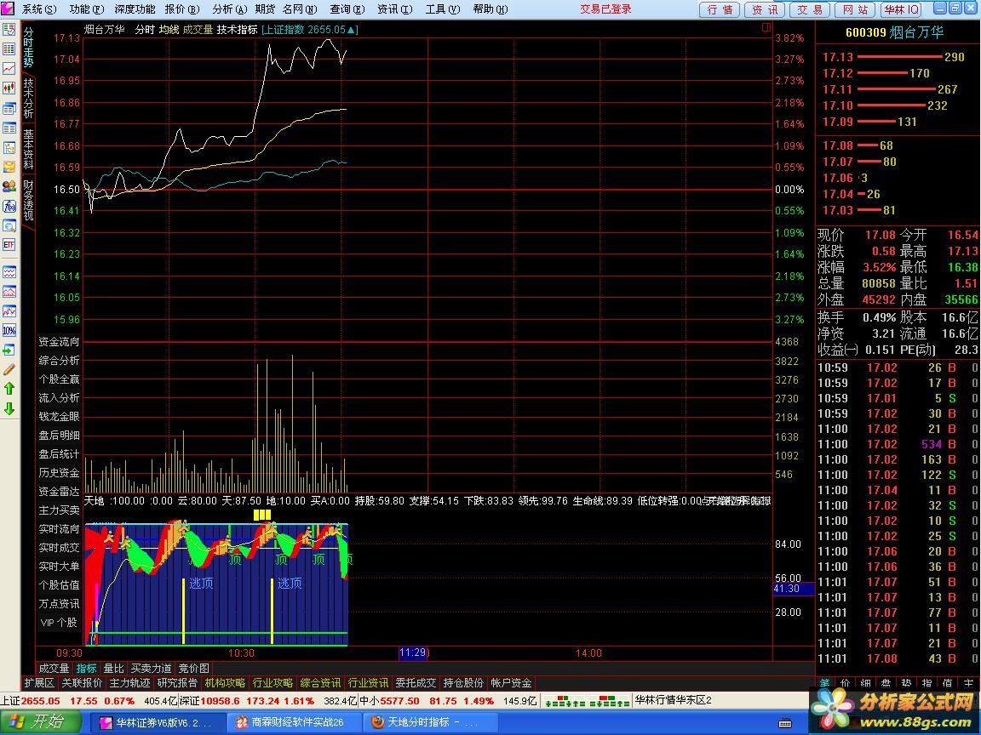Click the green up arrow icon
981x735 pixels.
[9, 389]
